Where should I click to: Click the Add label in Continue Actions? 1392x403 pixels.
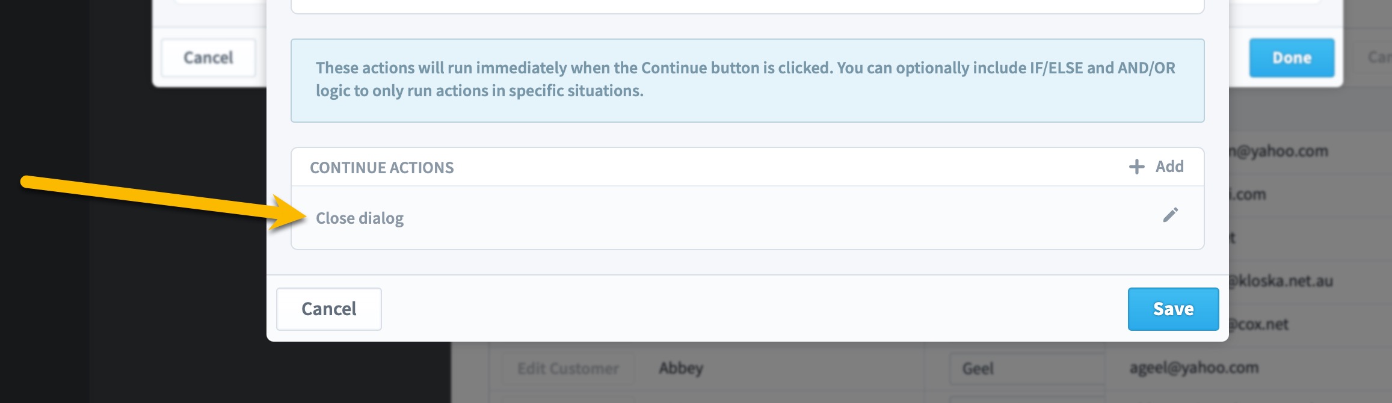1169,167
